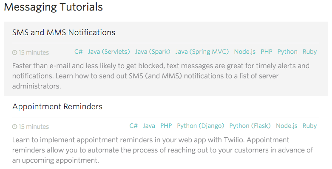Open PHP link under Appointment Reminders
Screen dimensions: 332x169
[166, 126]
